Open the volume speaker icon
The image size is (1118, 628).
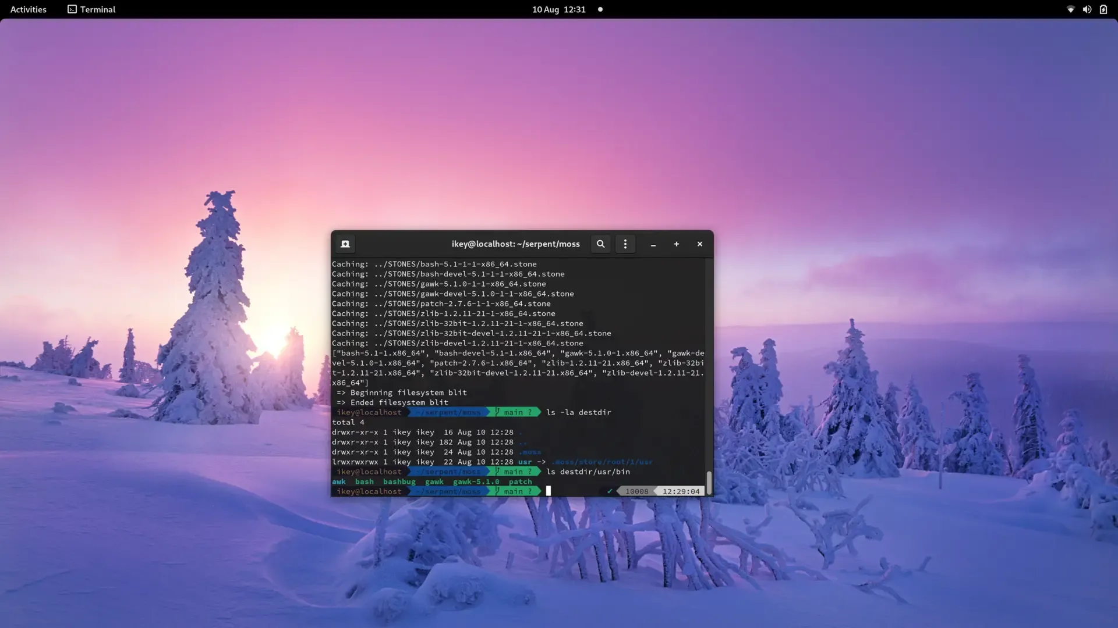click(1087, 9)
